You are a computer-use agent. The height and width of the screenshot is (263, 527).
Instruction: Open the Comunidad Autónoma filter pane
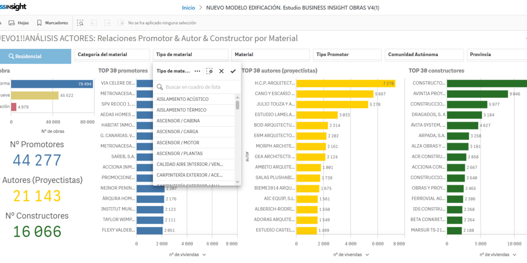(424, 55)
